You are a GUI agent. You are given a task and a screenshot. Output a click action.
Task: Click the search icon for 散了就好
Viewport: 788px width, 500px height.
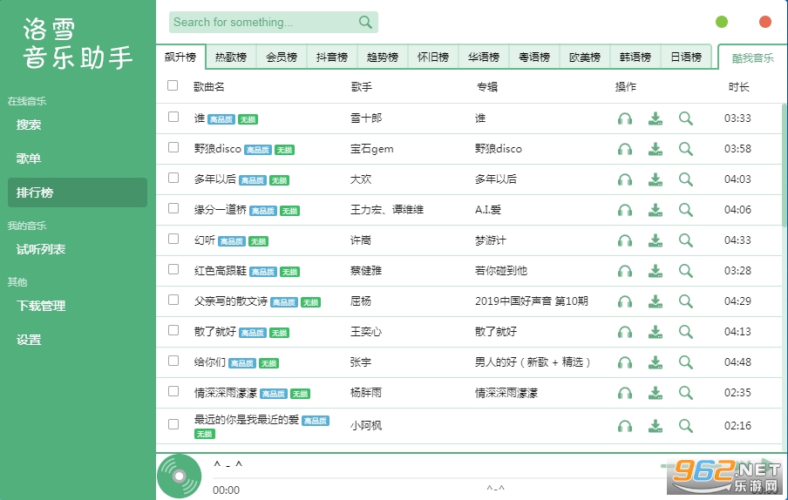coord(685,332)
